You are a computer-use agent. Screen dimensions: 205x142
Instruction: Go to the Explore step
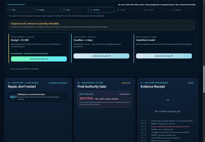[x=47, y=10]
